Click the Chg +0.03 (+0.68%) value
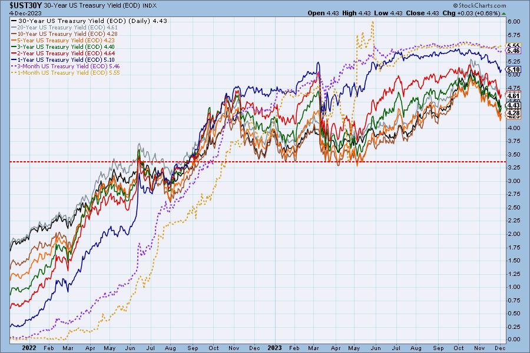The width and height of the screenshot is (530, 353). 471,13
